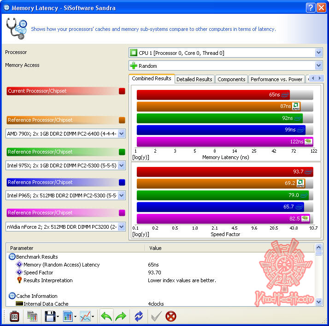Screen dimensions: 329x326
Task: Toggle the blue Reference Processor/Chipset swatch
Action: click(122, 182)
